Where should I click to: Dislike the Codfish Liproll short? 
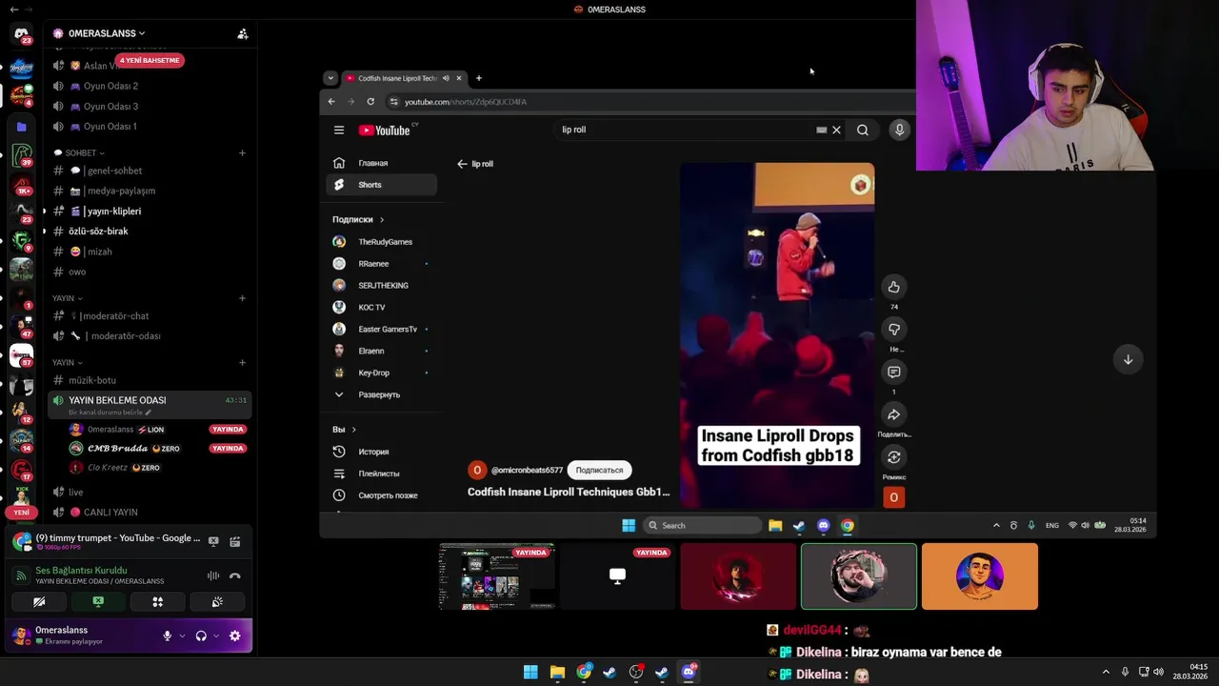pos(893,330)
